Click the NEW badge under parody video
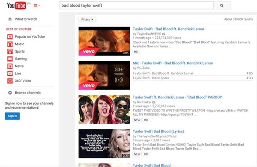Screen dimensions: 257x167 click(137, 120)
